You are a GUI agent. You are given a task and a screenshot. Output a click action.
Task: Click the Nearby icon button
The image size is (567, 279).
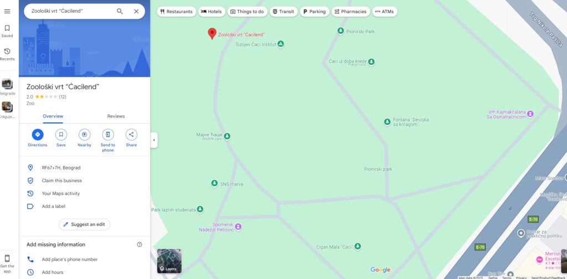click(x=84, y=135)
